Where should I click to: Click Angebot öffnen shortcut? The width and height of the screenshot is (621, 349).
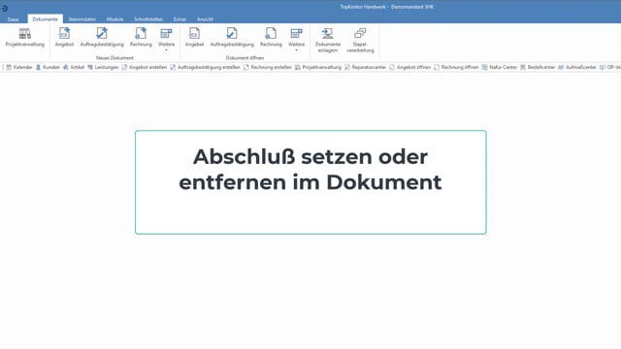(x=409, y=67)
